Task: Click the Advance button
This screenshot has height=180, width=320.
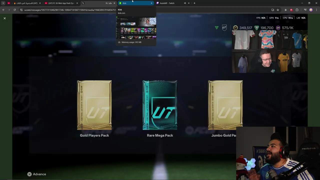Action: point(37,174)
